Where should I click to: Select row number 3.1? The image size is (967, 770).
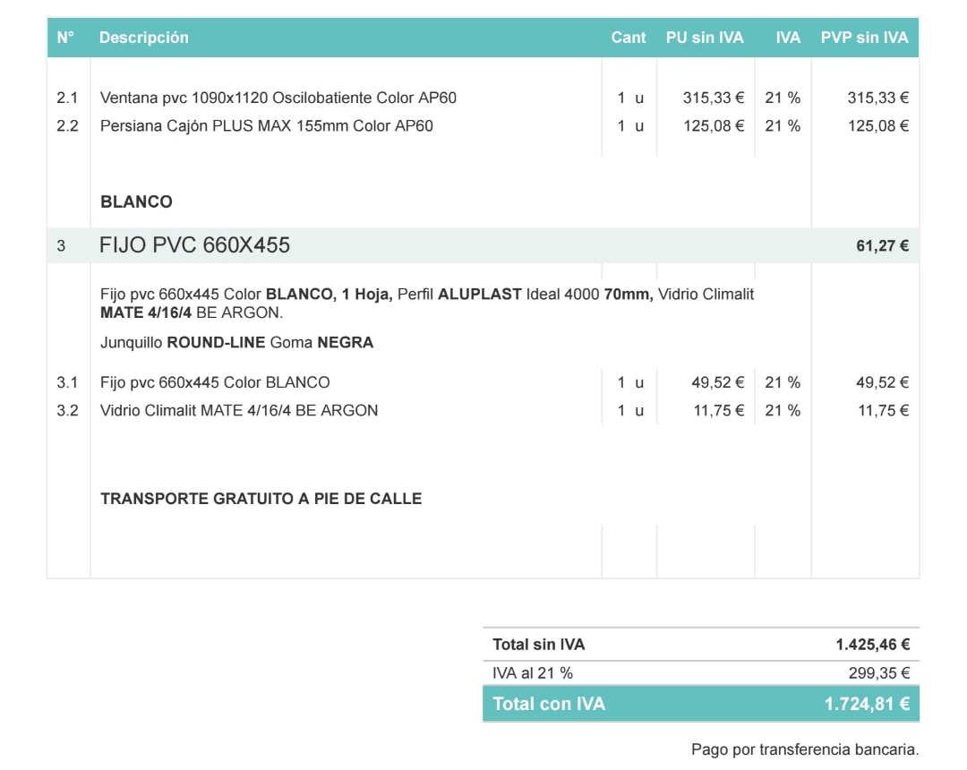pyautogui.click(x=67, y=382)
